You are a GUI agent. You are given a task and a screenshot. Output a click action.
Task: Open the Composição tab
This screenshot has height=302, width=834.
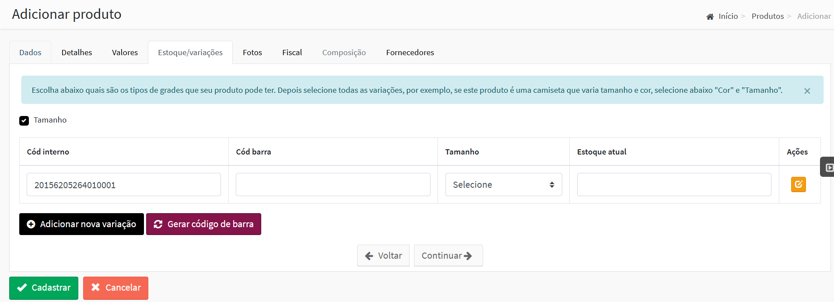(x=344, y=53)
